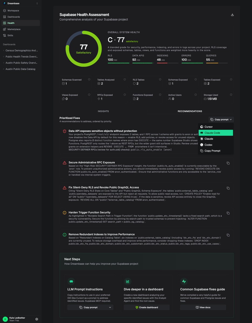Click warning triangle on Fix Silent-Deny RLS

pyautogui.click(x=64, y=188)
